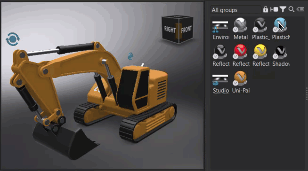Click the small blue rotate icon above cab
Image resolution: width=308 pixels, height=171 pixels.
tap(130, 56)
